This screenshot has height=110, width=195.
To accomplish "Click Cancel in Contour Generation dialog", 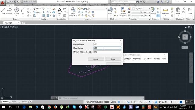I will 96,59.
